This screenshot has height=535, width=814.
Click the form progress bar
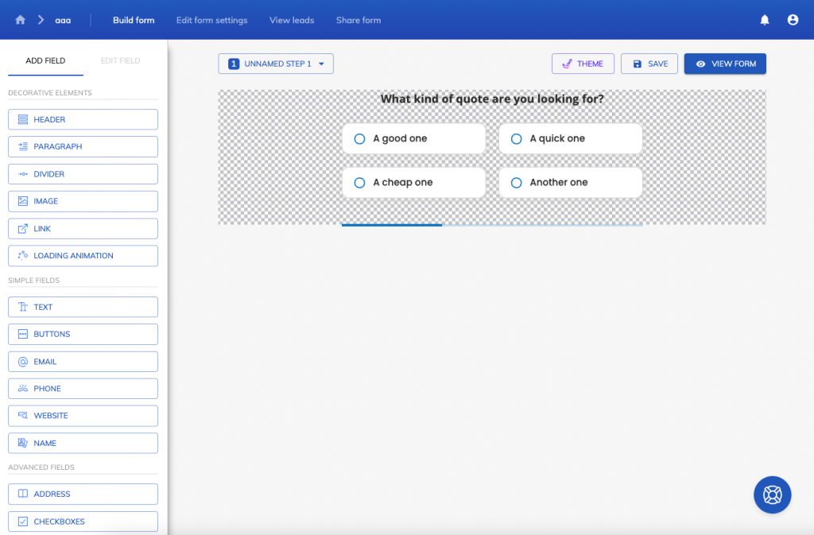(492, 225)
